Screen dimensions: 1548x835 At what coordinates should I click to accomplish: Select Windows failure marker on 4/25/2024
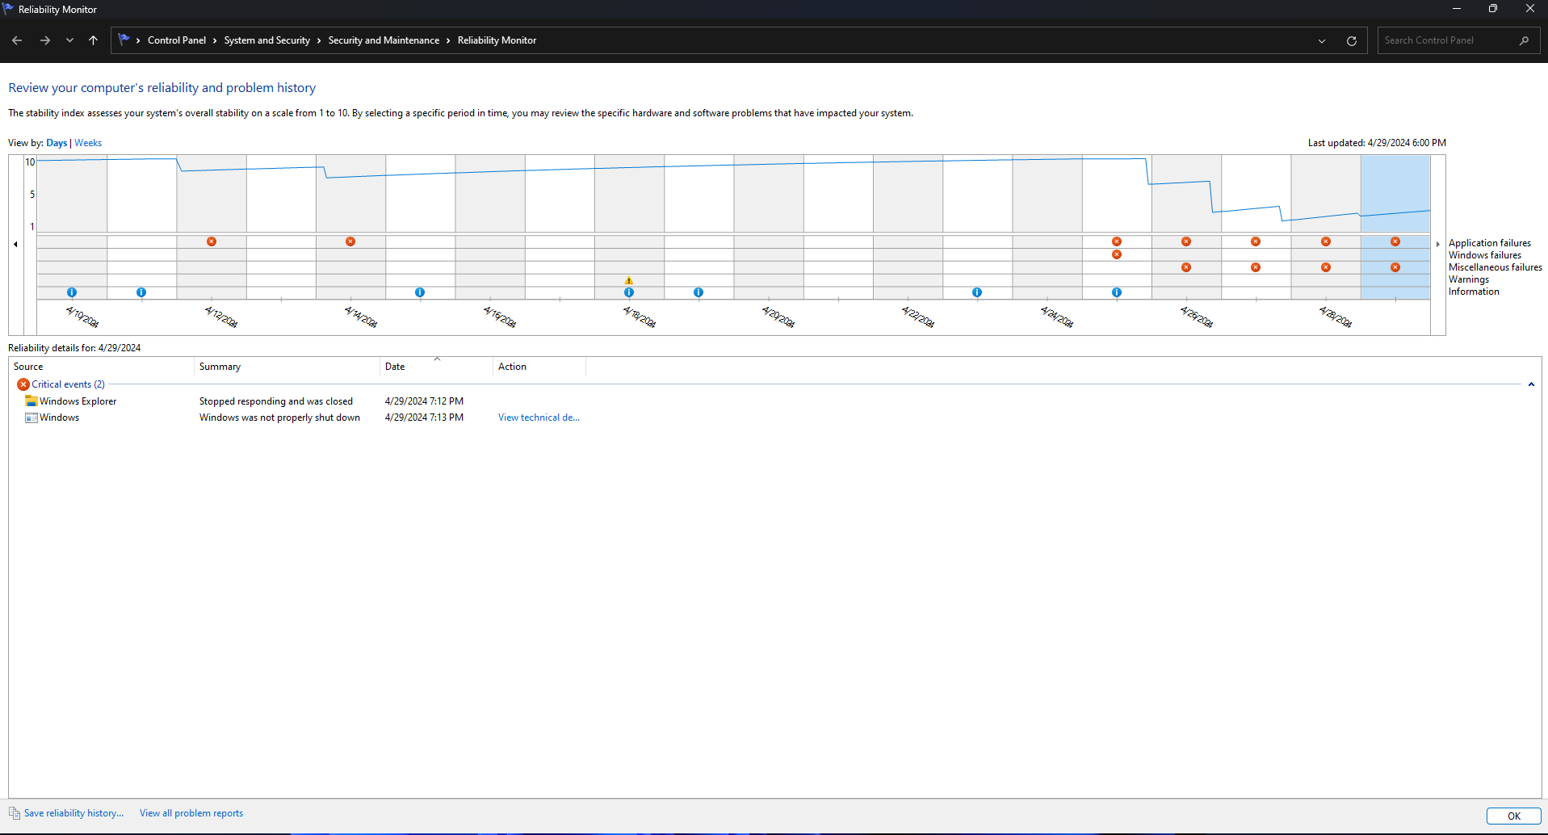click(x=1117, y=254)
